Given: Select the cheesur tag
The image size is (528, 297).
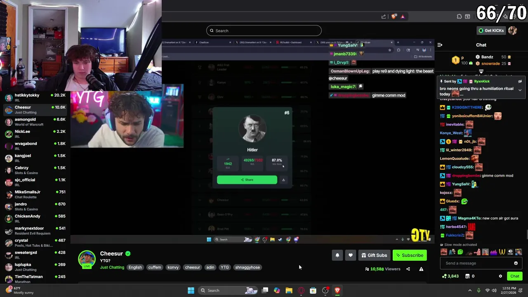Looking at the screenshot, I should 192,267.
